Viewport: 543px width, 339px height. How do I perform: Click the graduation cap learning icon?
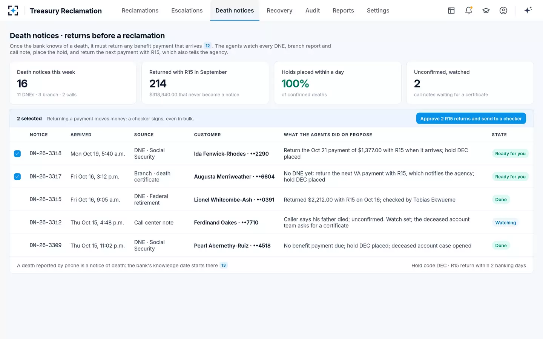point(486,11)
